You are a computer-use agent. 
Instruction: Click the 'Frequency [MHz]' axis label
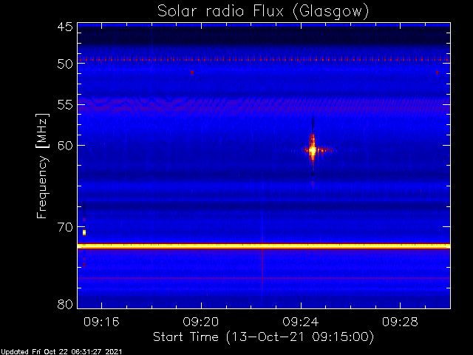click(x=42, y=166)
